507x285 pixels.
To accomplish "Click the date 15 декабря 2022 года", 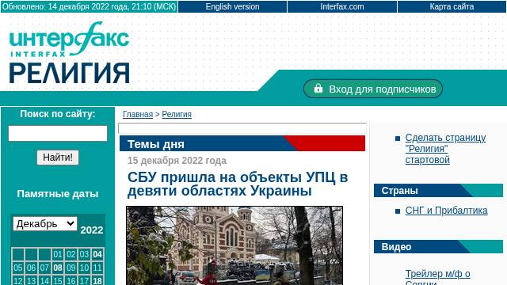I will (x=177, y=161).
